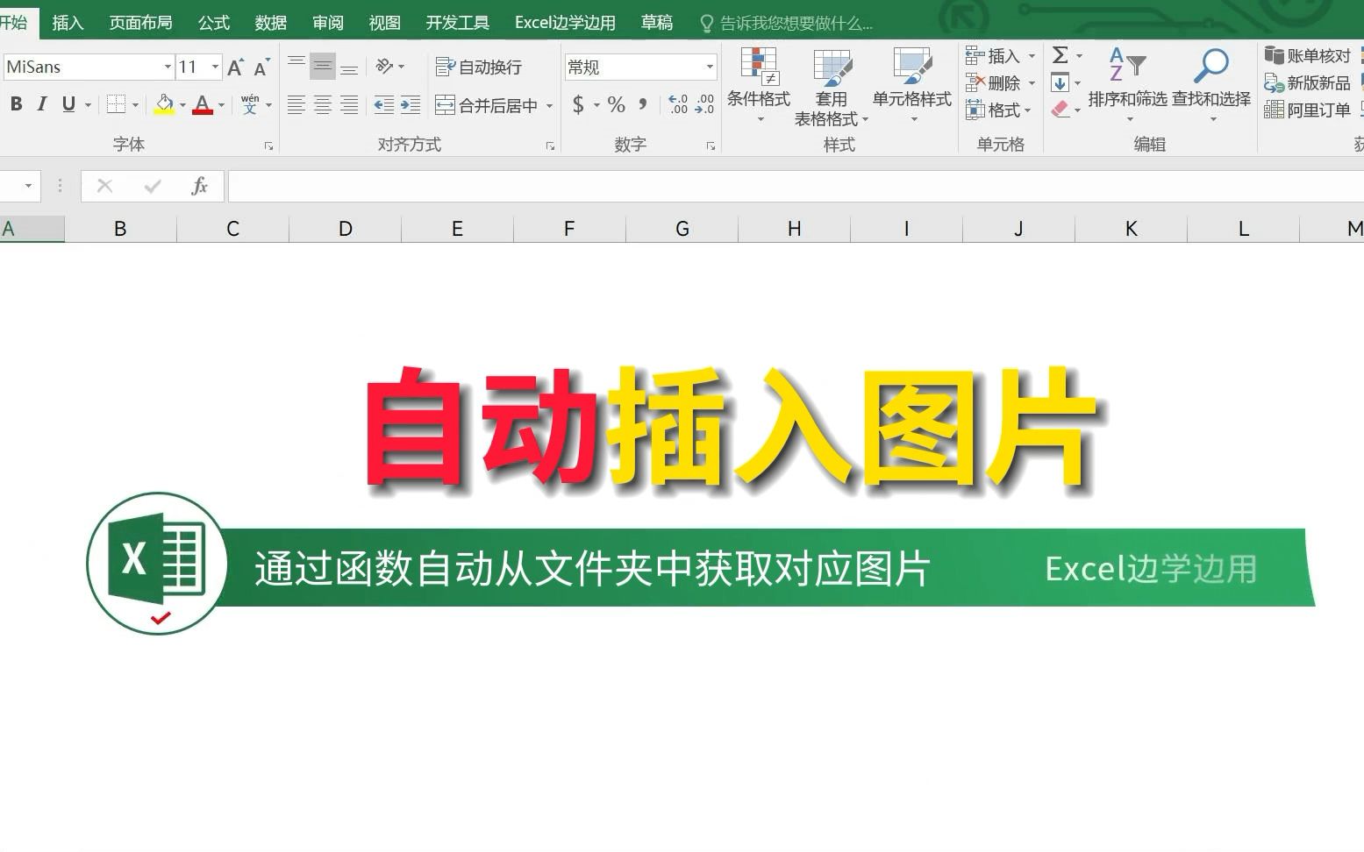
Task: Click the phonetic guide wén icon
Action: point(250,104)
